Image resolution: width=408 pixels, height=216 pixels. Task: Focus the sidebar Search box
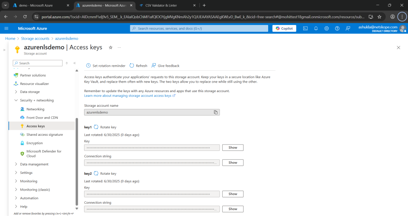click(x=37, y=63)
